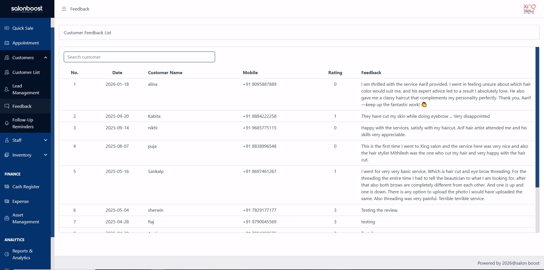This screenshot has height=270, width=544.
Task: Open the Appointment page
Action: coord(25,43)
